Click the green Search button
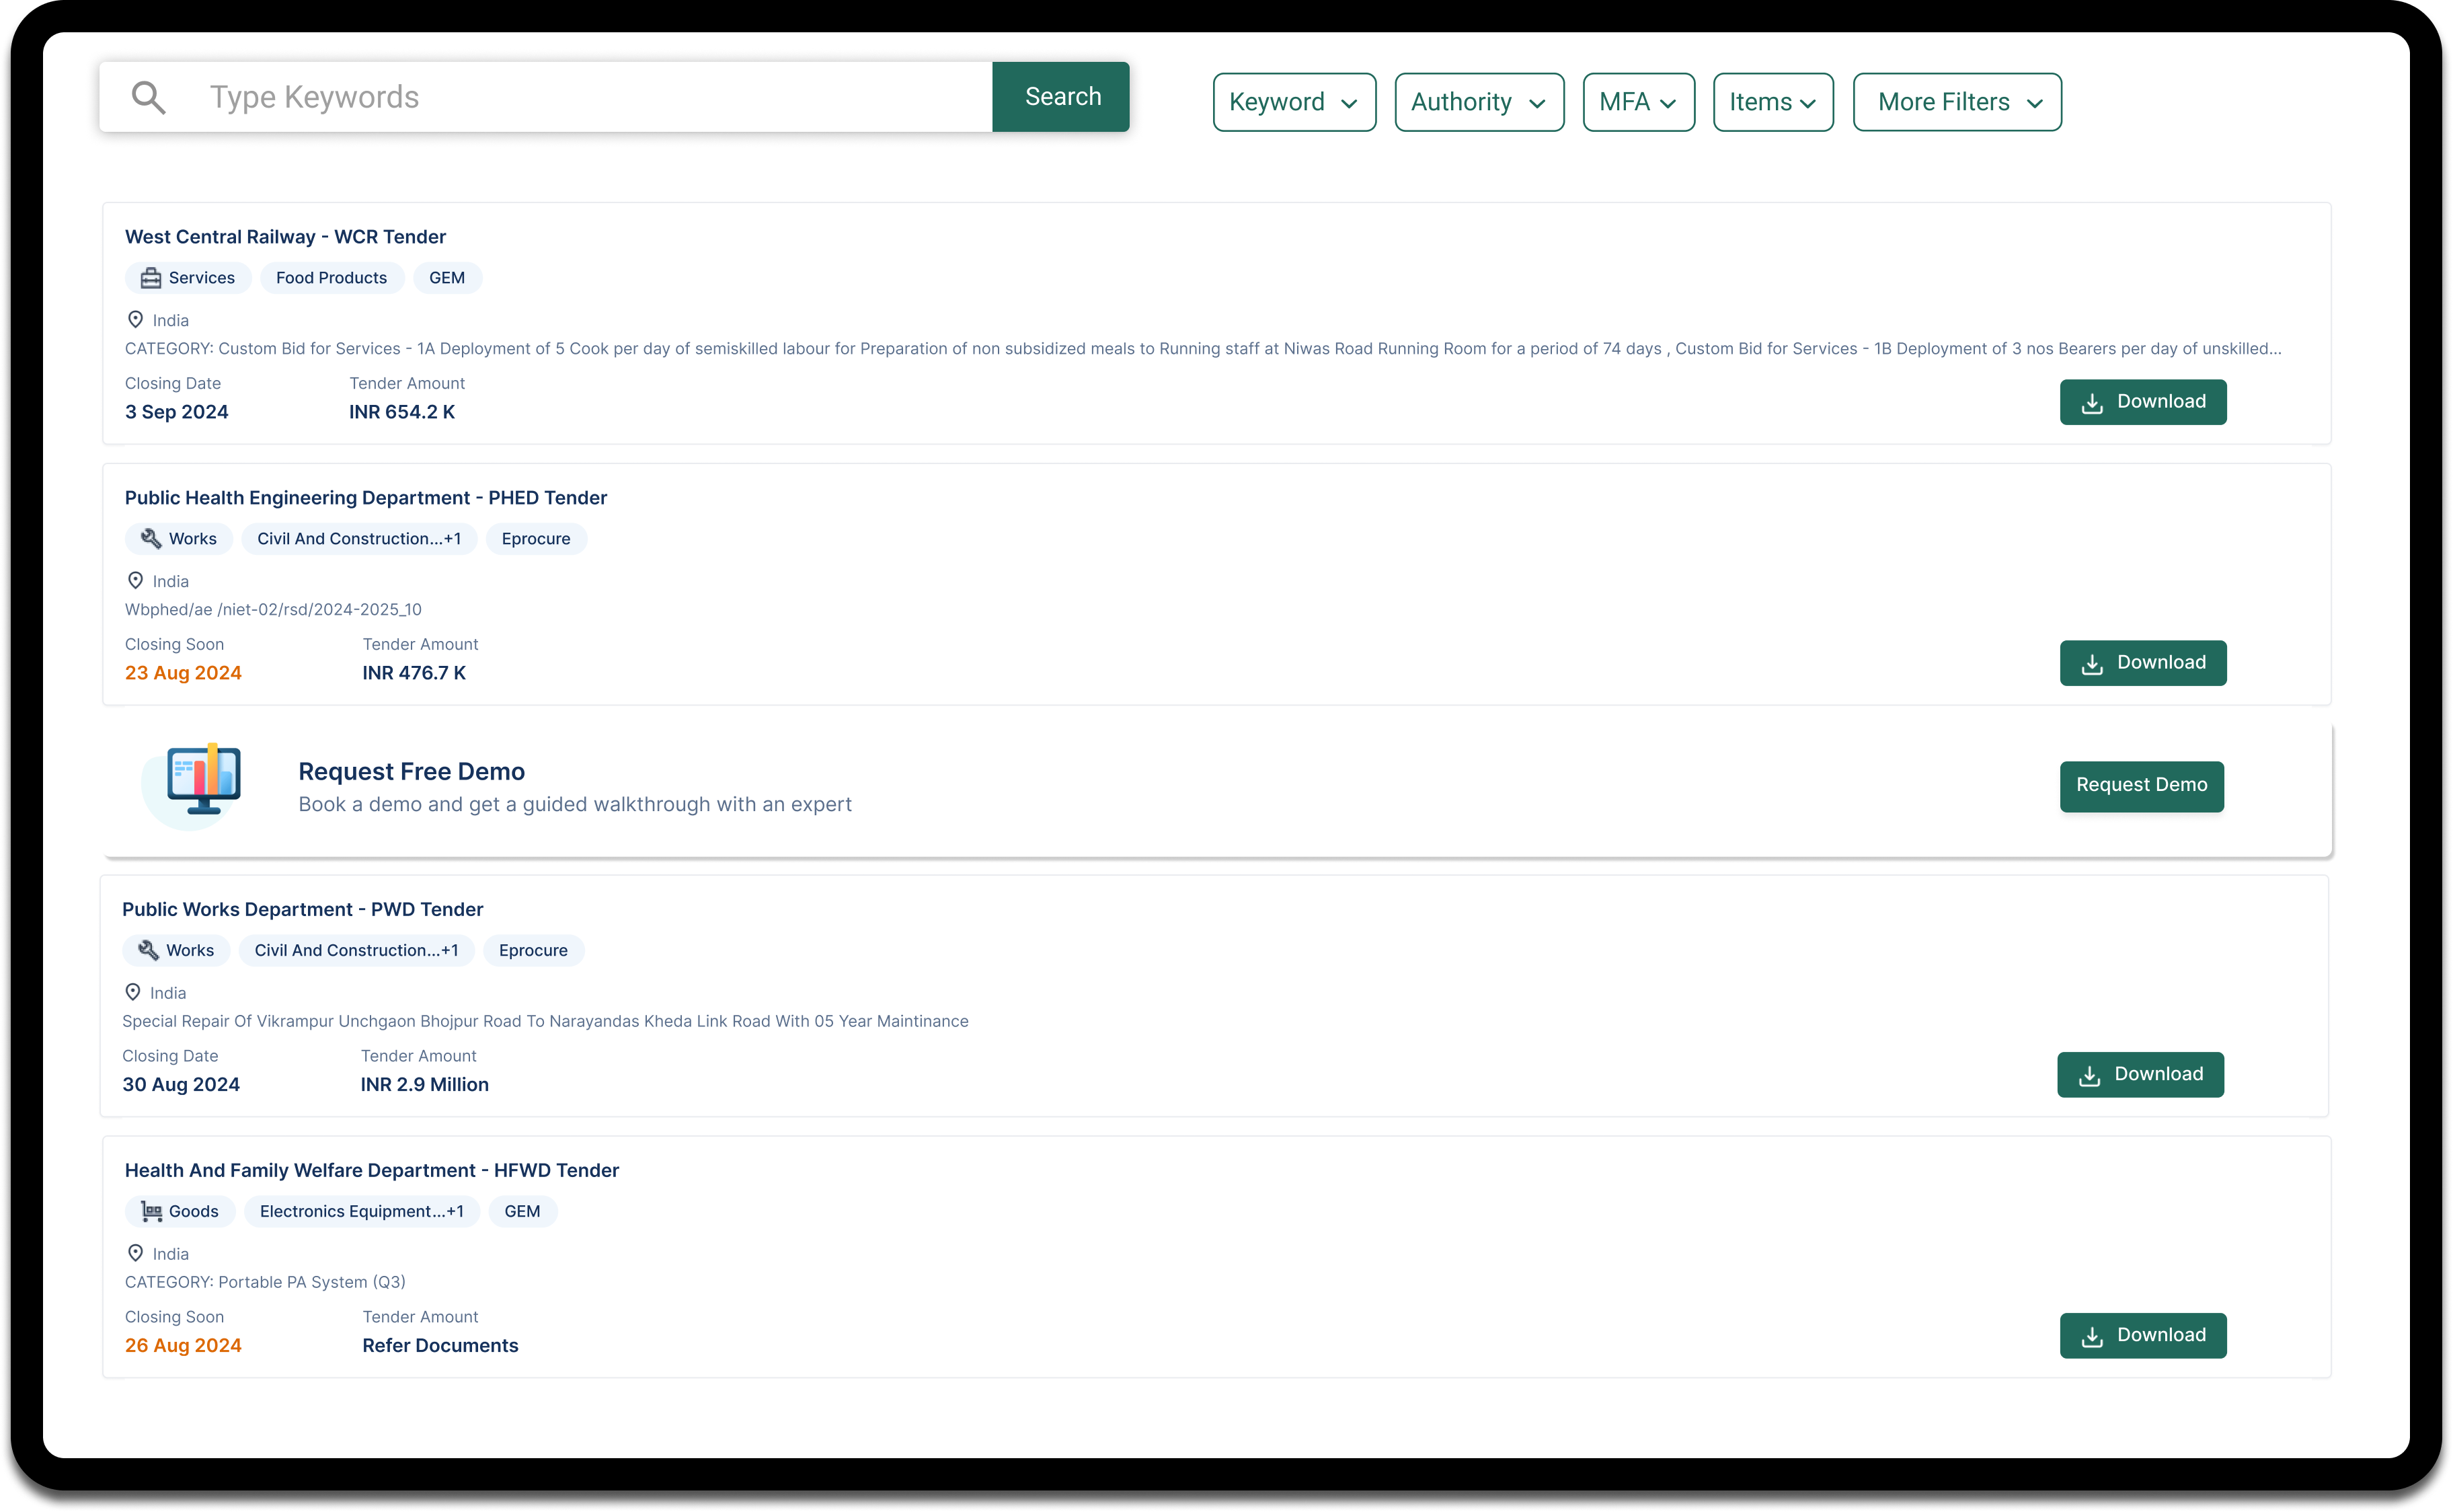Image resolution: width=2453 pixels, height=1512 pixels. [1062, 97]
